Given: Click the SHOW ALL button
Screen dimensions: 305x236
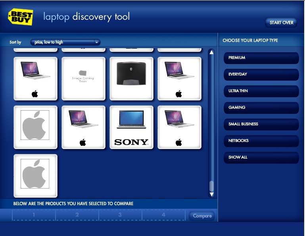Looking at the screenshot, I should [261, 157].
